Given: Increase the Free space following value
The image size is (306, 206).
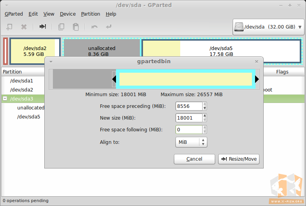Looking at the screenshot, I should pyautogui.click(x=205, y=127).
